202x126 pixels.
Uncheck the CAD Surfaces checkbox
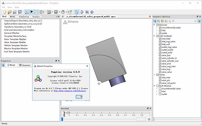(158, 36)
